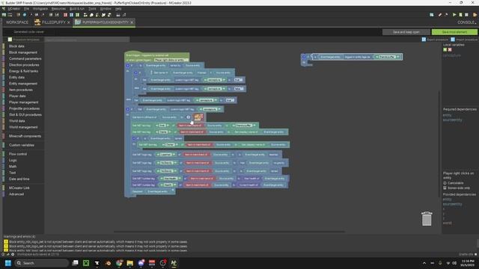
Task: Open the Import procedure option
Action: point(464,40)
